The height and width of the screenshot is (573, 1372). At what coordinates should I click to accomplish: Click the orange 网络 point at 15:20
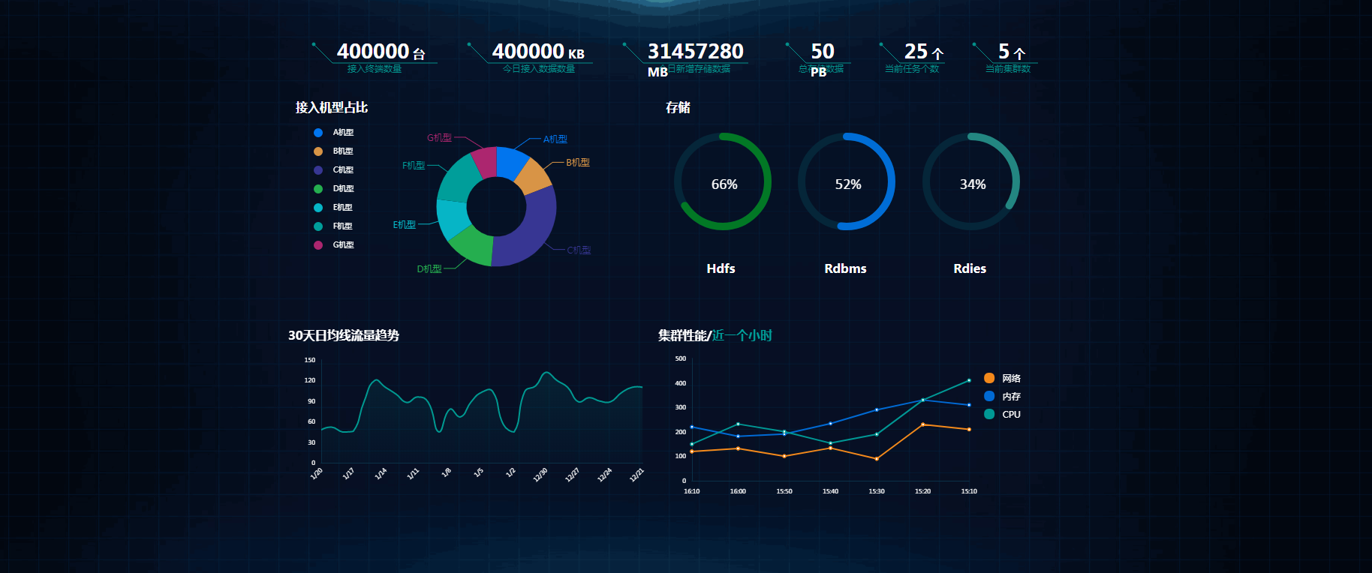point(922,424)
